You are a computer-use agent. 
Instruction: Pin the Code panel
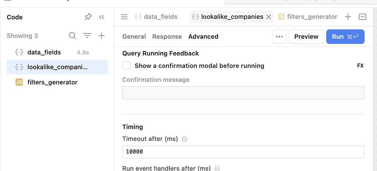(88, 17)
